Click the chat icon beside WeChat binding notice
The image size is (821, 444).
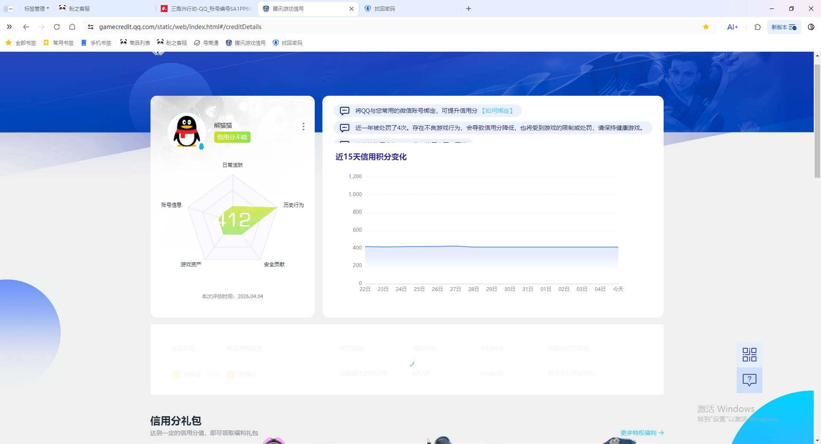pos(345,111)
